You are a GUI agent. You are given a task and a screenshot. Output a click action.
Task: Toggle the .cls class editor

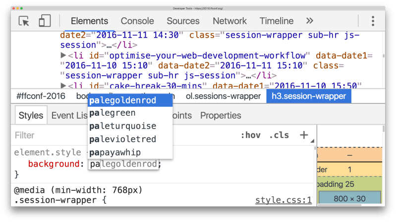pyautogui.click(x=279, y=135)
